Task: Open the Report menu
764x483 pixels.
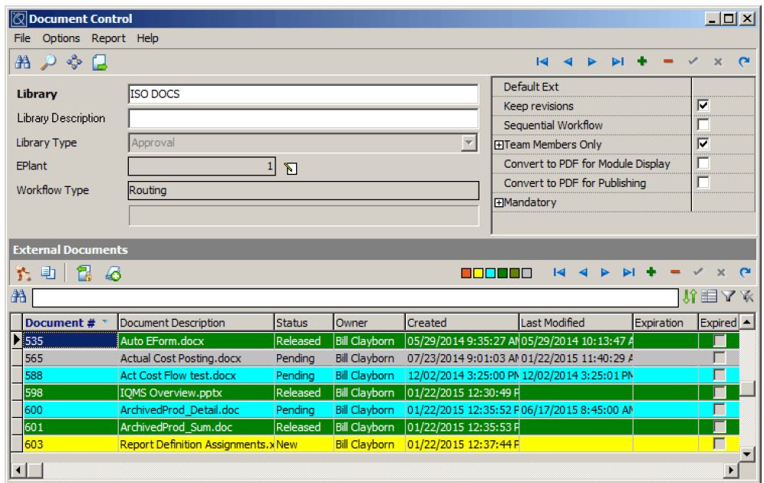Action: click(108, 38)
